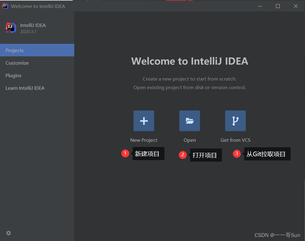The height and width of the screenshot is (241, 305).
Task: Click the 2020.3.1 version text
Action: point(28,32)
